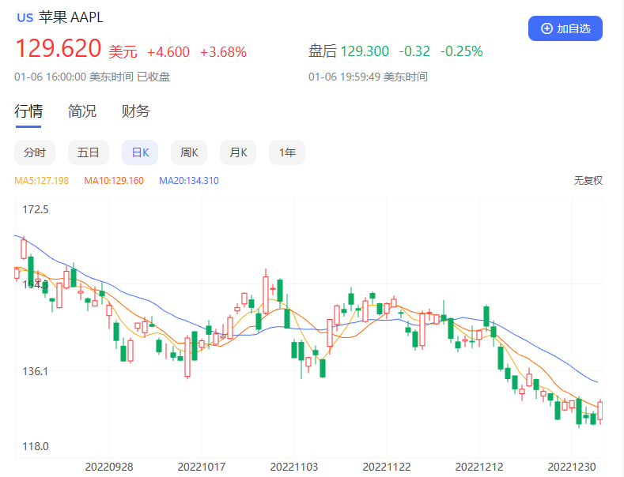
Task: Select the 五日 chart period
Action: (89, 152)
